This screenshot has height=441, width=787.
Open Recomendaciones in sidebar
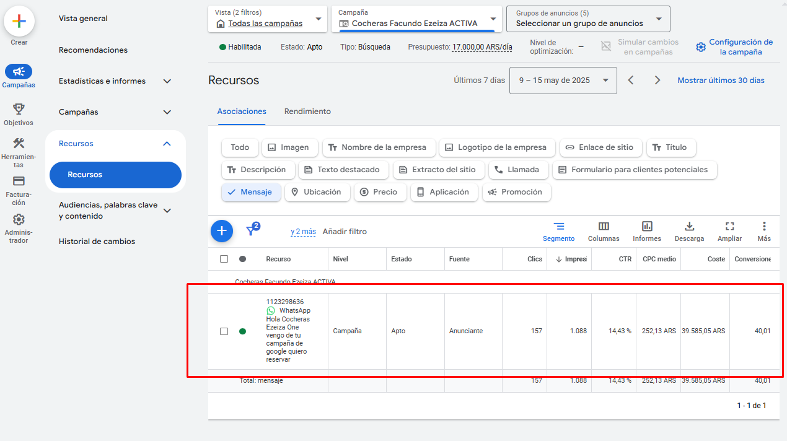93,50
